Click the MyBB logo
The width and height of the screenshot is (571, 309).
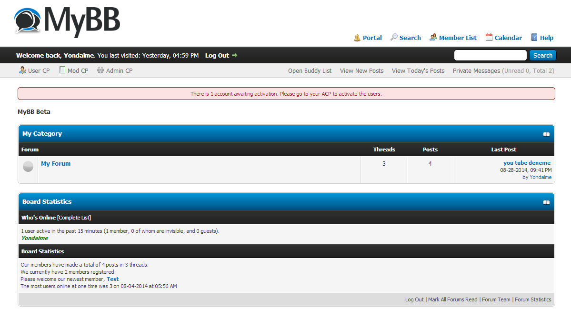point(67,21)
